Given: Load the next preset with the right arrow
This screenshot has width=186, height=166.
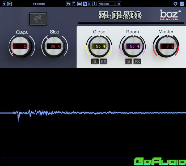Looking at the screenshot, I should point(10,4).
